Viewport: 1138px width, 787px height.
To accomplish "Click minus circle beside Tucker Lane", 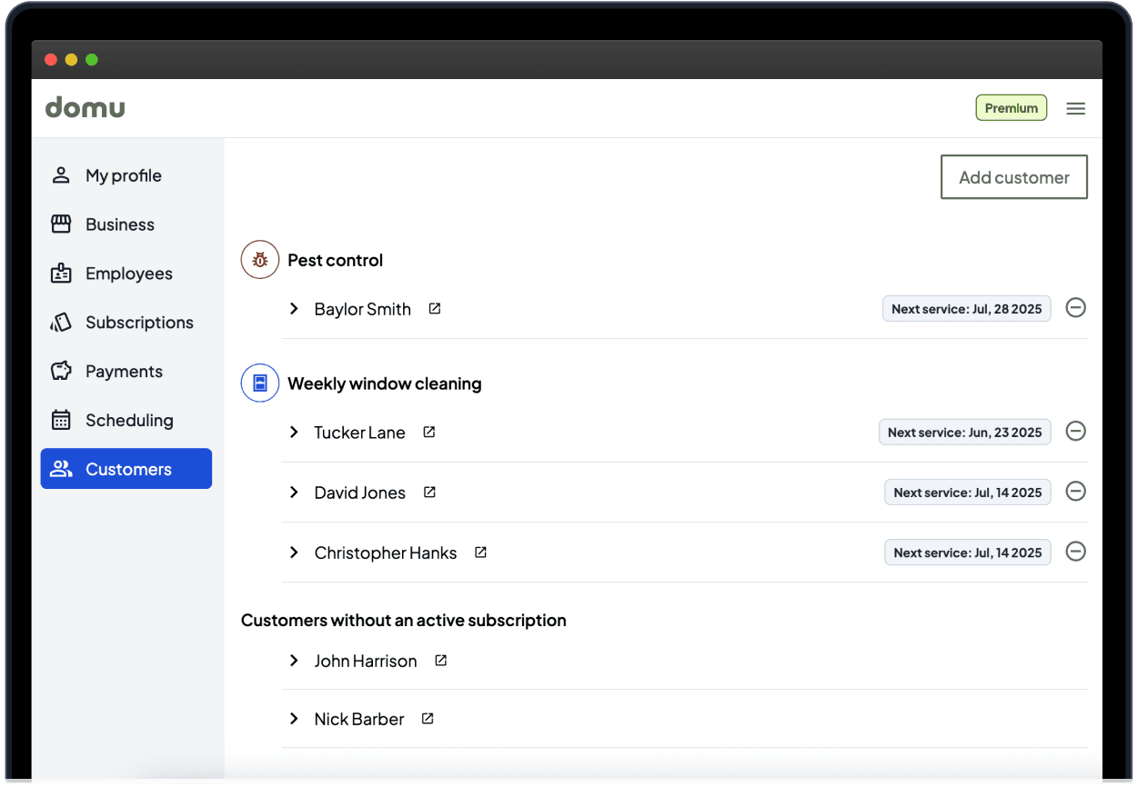I will 1075,431.
